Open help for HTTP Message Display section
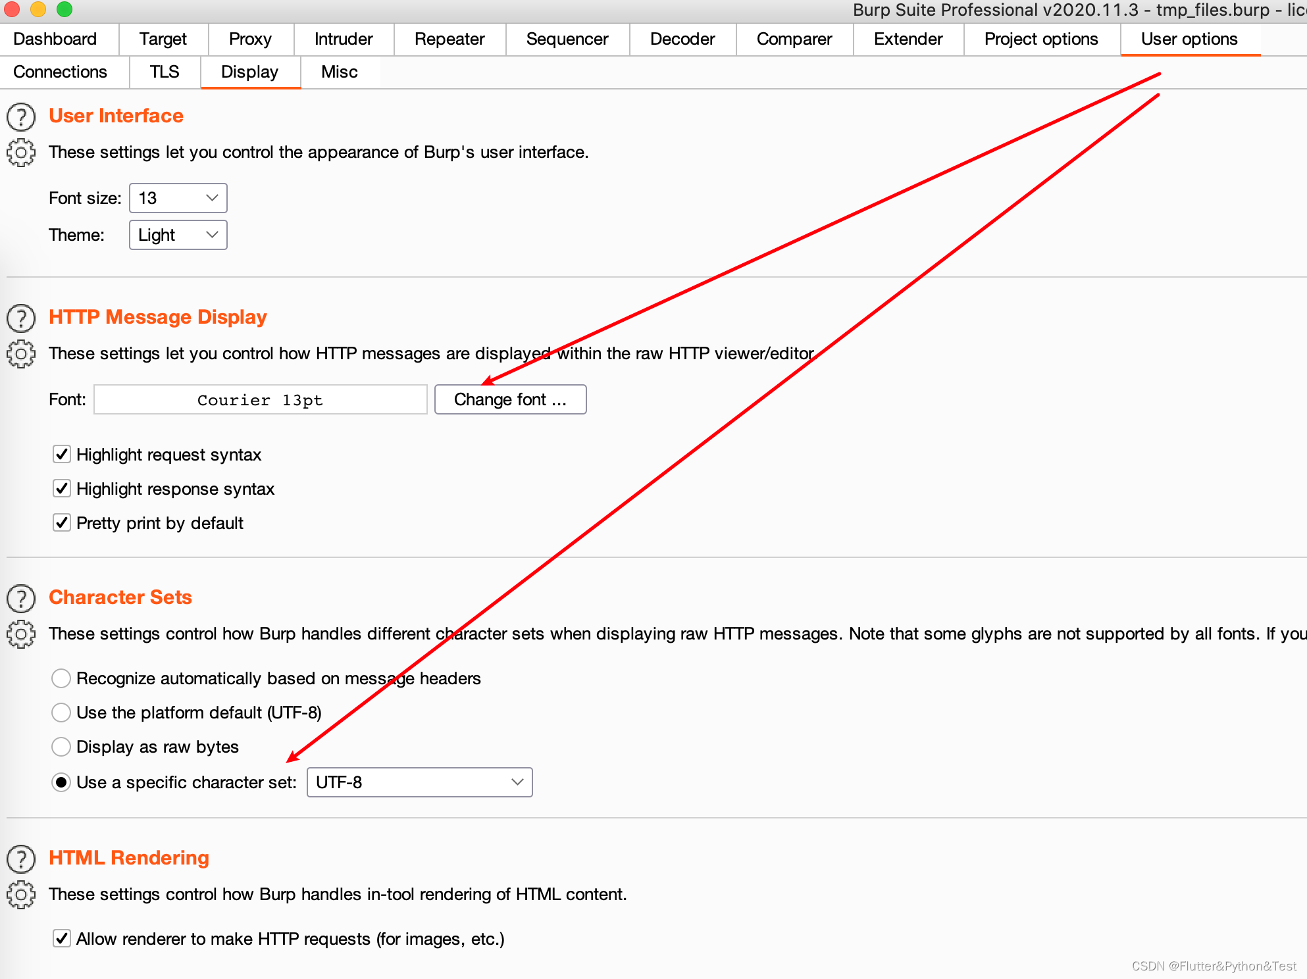 [21, 318]
